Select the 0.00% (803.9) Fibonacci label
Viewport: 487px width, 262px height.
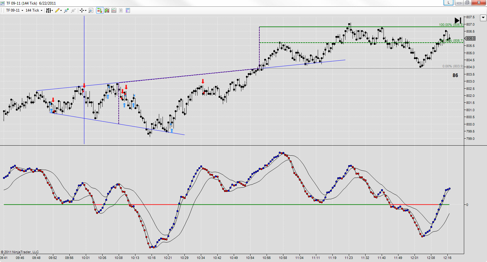point(453,66)
